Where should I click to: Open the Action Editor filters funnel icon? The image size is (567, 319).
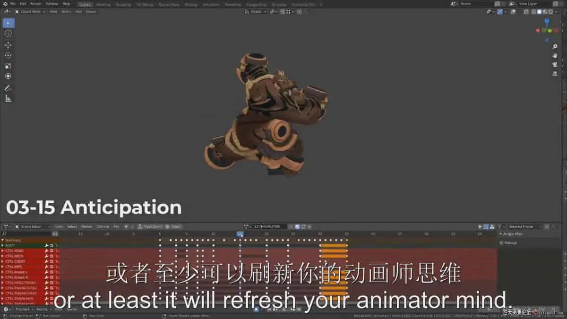coord(500,226)
